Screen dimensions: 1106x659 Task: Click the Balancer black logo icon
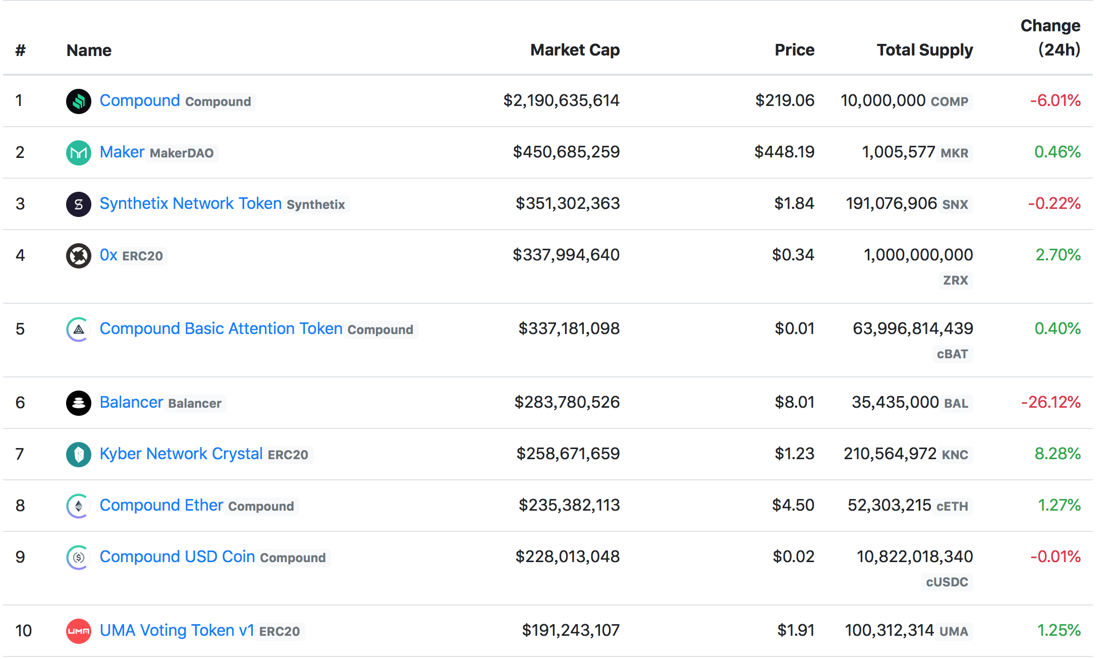click(x=79, y=403)
